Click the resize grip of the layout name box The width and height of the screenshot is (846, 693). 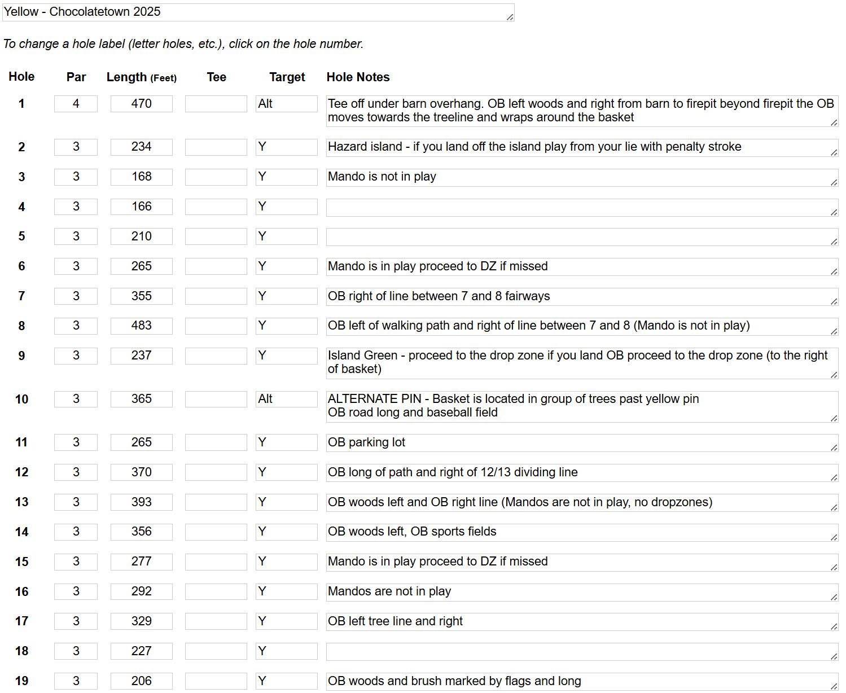pyautogui.click(x=510, y=17)
